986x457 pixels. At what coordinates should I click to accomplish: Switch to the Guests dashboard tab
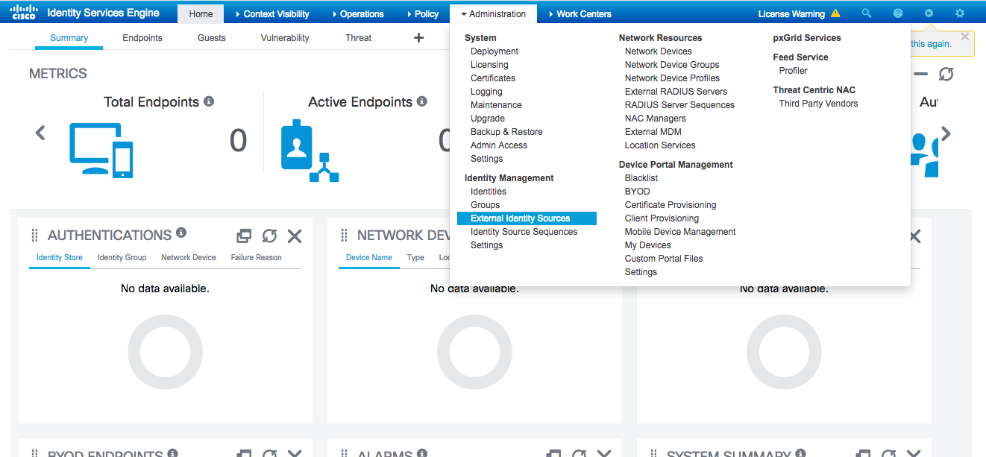coord(212,38)
